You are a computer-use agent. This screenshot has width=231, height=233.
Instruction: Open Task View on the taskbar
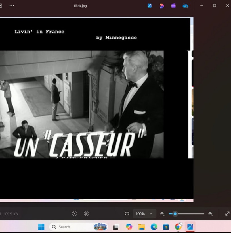pos(115,227)
